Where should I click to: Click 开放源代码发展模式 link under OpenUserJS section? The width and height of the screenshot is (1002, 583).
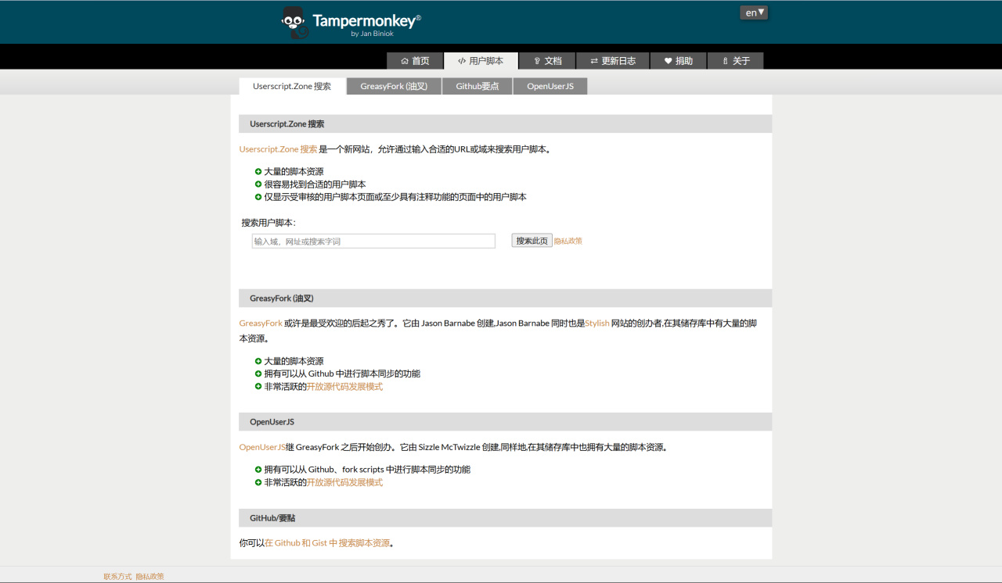pyautogui.click(x=345, y=483)
